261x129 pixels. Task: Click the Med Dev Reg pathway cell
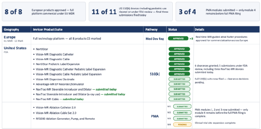click(x=155, y=39)
